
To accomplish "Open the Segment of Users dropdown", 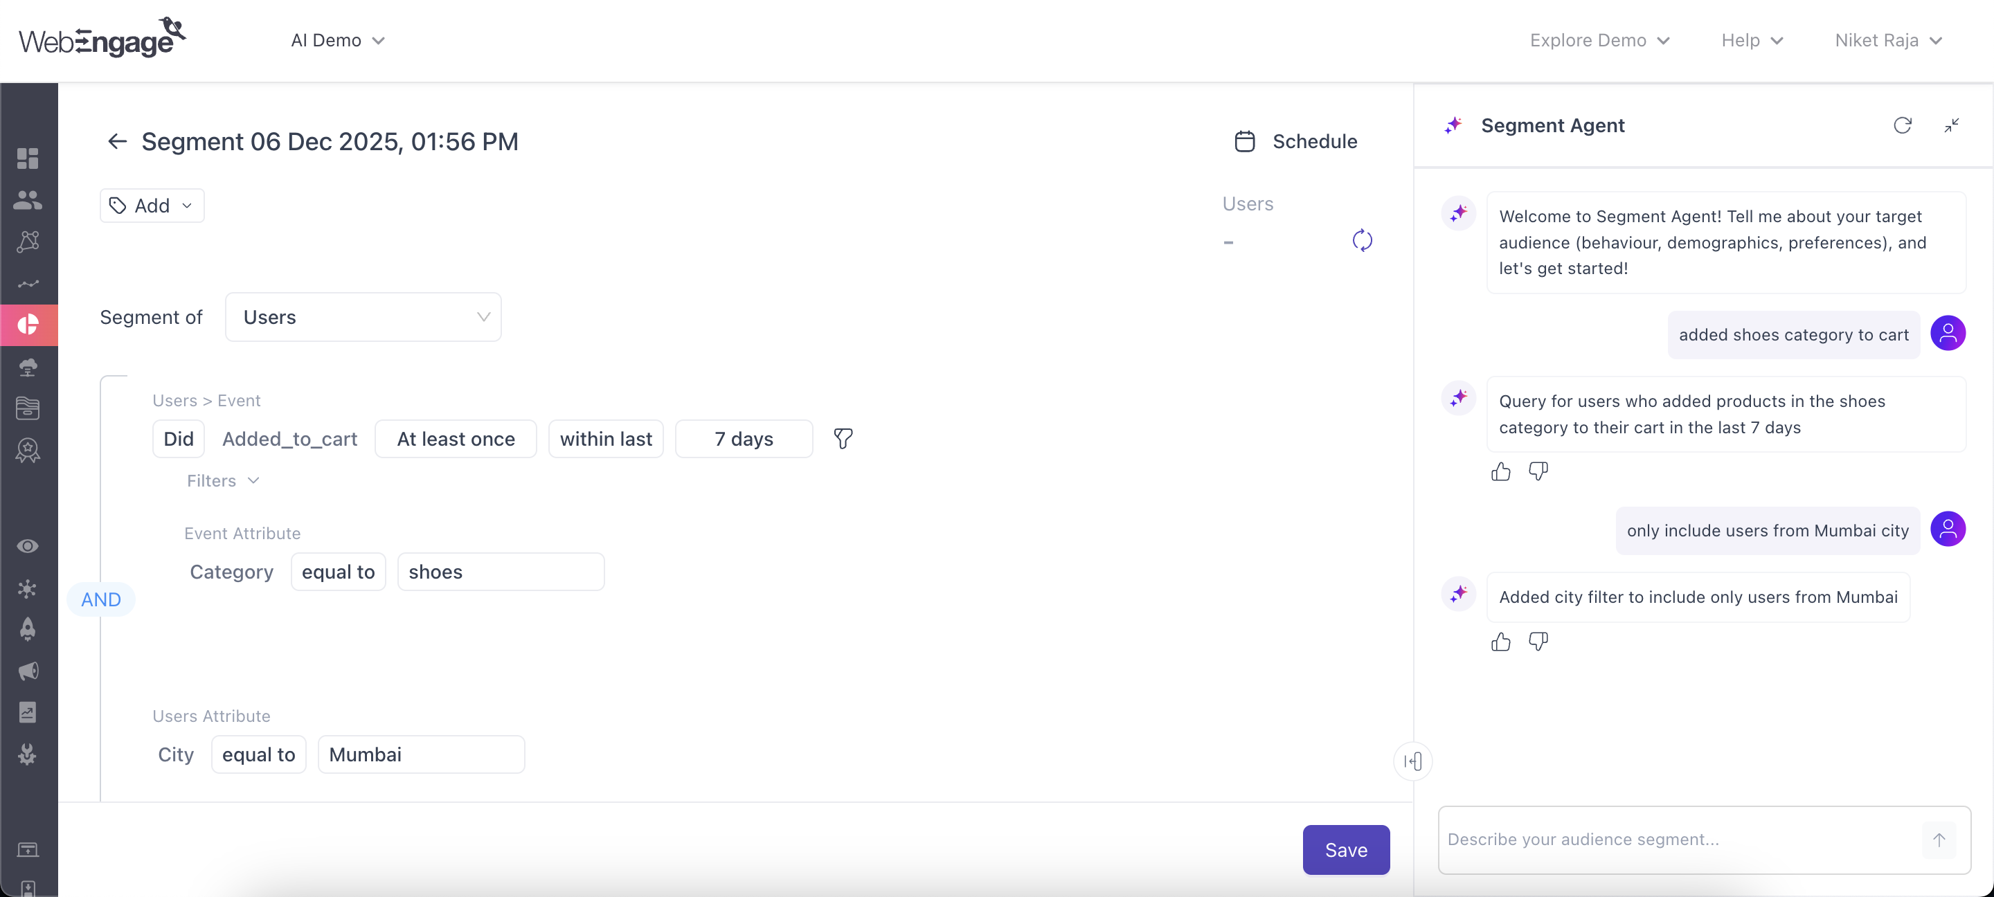I will [x=363, y=317].
